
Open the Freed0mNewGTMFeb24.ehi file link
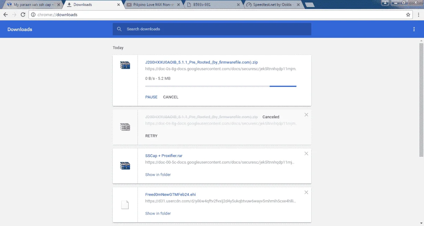170,195
